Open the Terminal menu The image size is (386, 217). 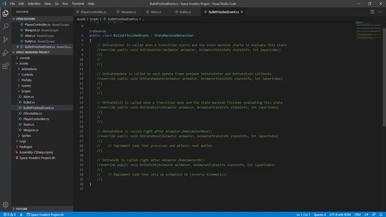coord(78,4)
